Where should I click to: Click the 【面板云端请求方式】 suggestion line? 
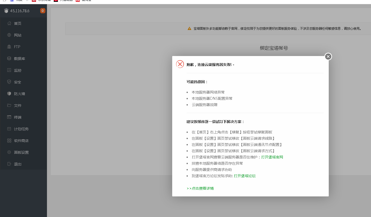coord(233,151)
